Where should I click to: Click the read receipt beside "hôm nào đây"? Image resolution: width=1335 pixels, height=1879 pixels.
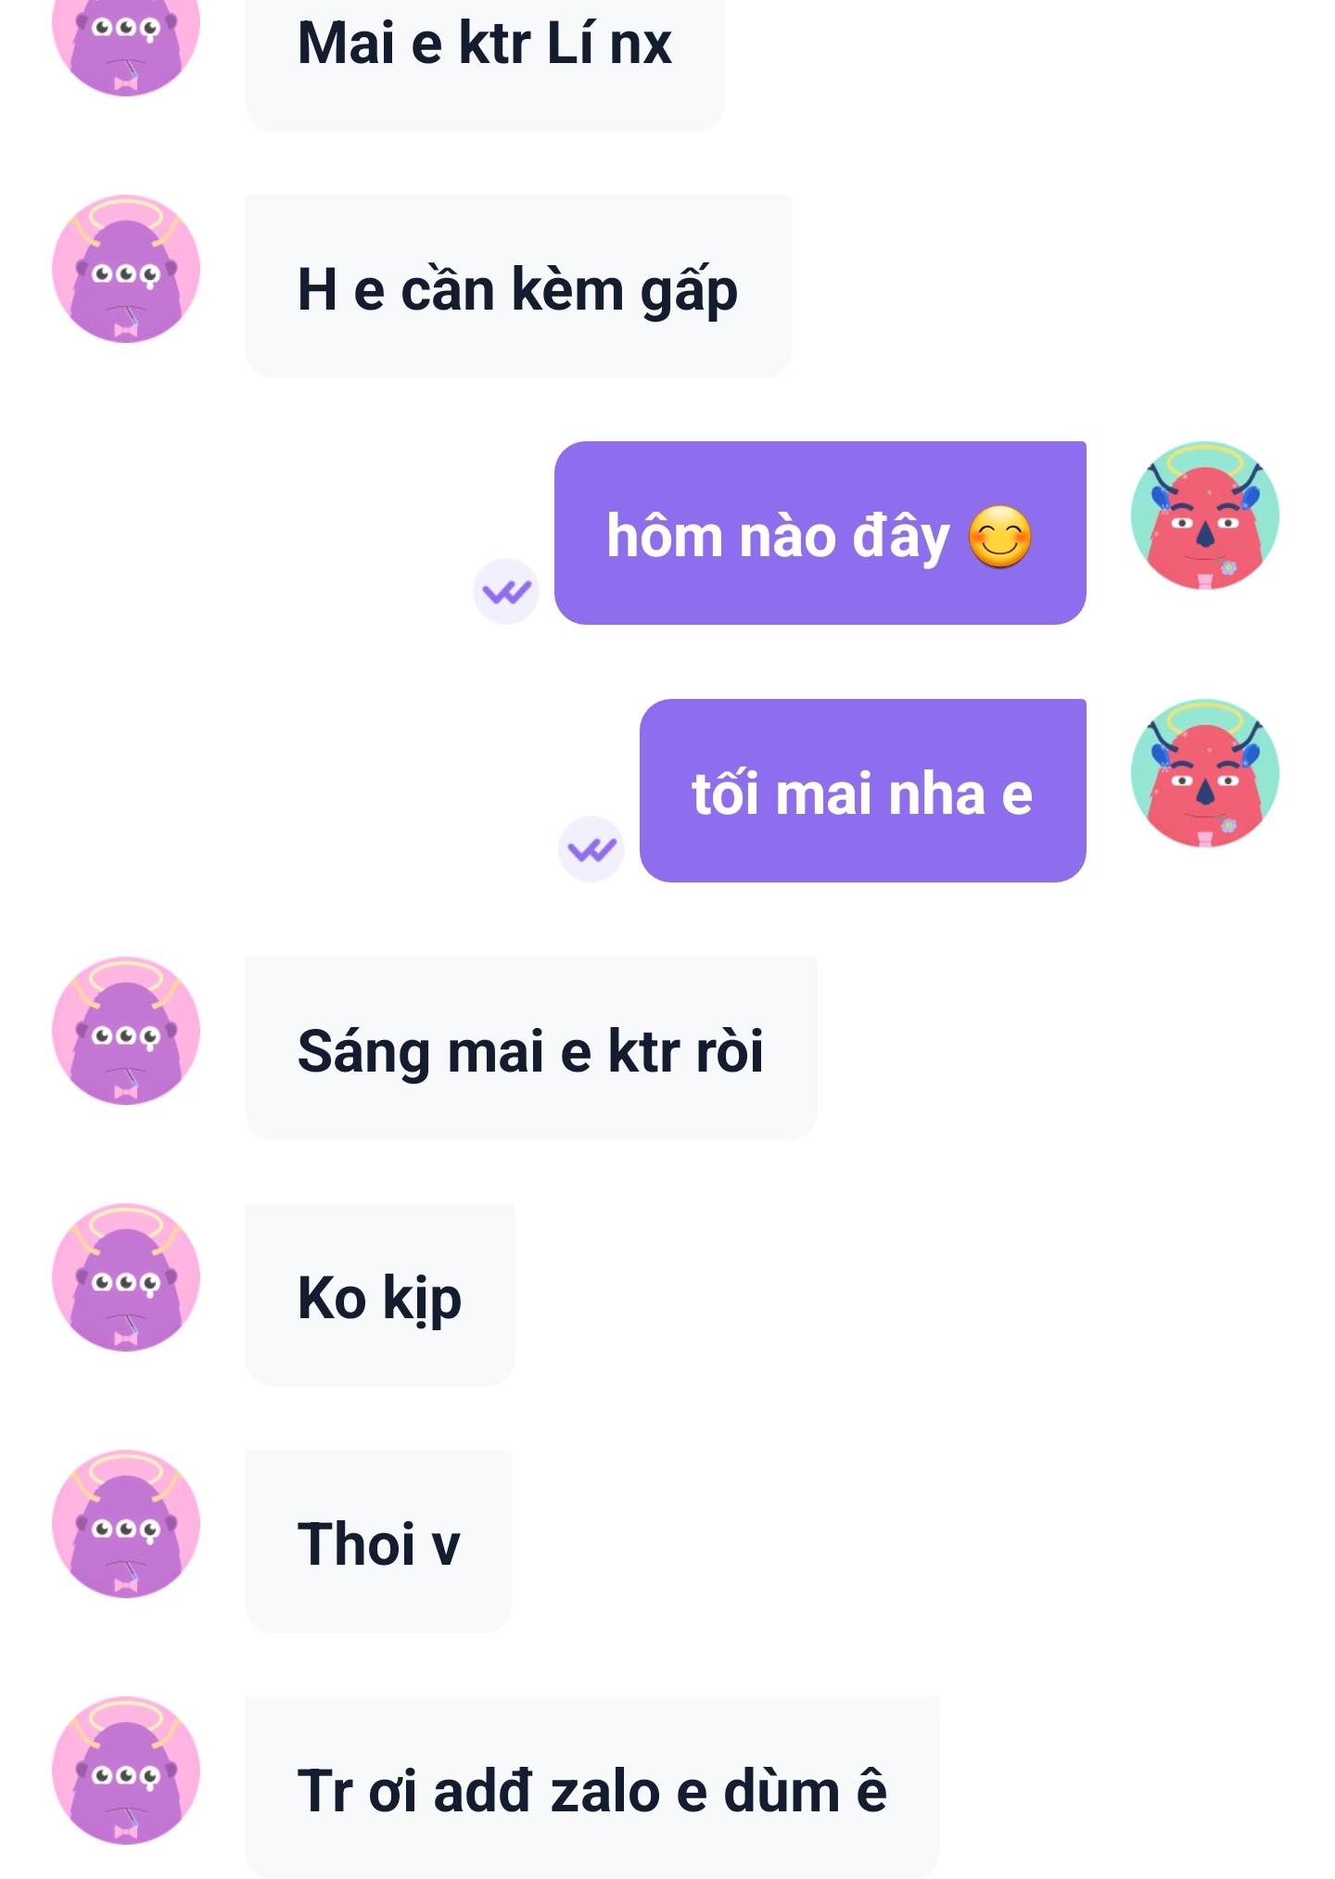(506, 591)
